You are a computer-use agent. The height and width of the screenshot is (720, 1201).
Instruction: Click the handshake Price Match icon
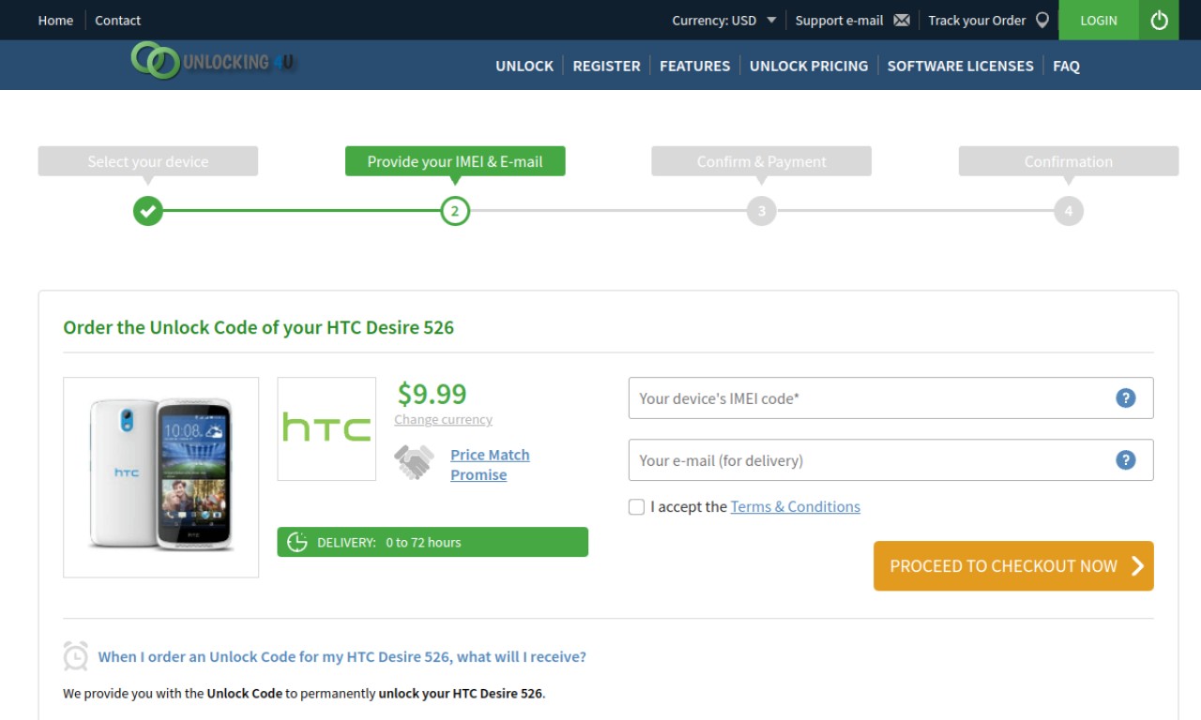pyautogui.click(x=414, y=462)
